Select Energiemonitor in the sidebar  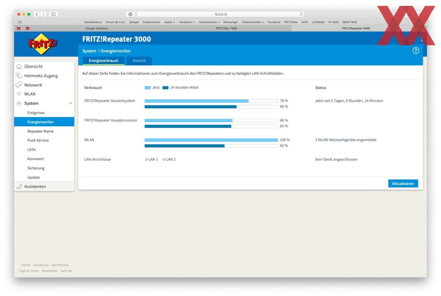pyautogui.click(x=44, y=122)
